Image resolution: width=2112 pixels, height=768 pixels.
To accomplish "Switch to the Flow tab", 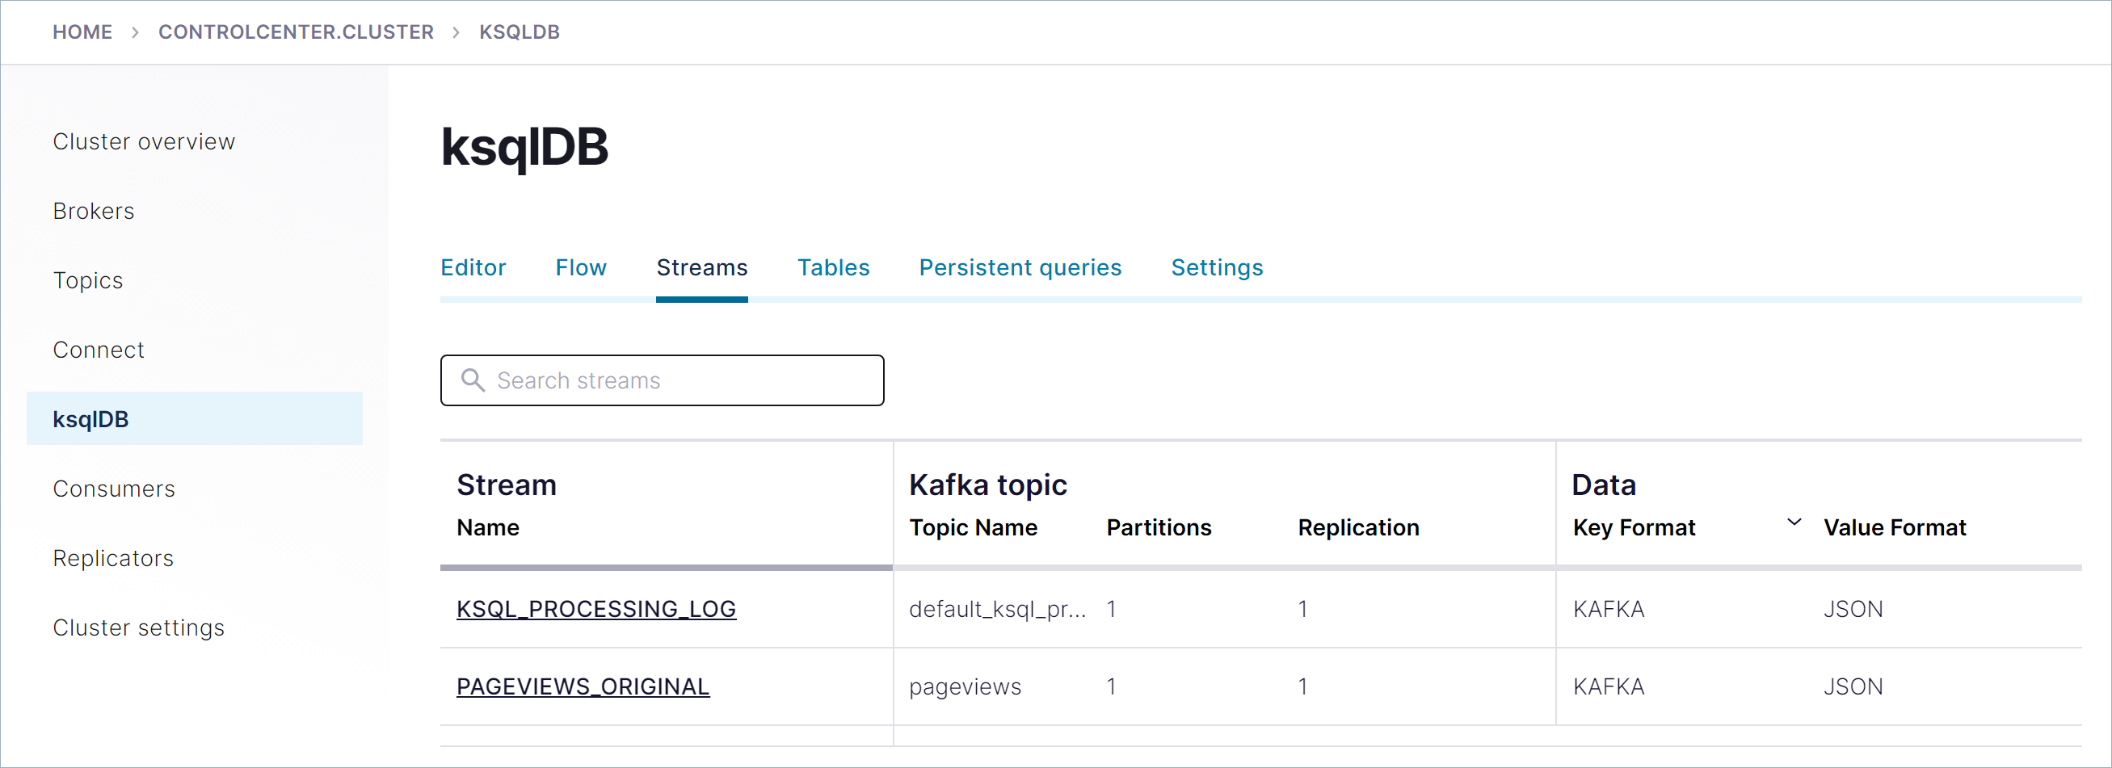I will pyautogui.click(x=580, y=267).
